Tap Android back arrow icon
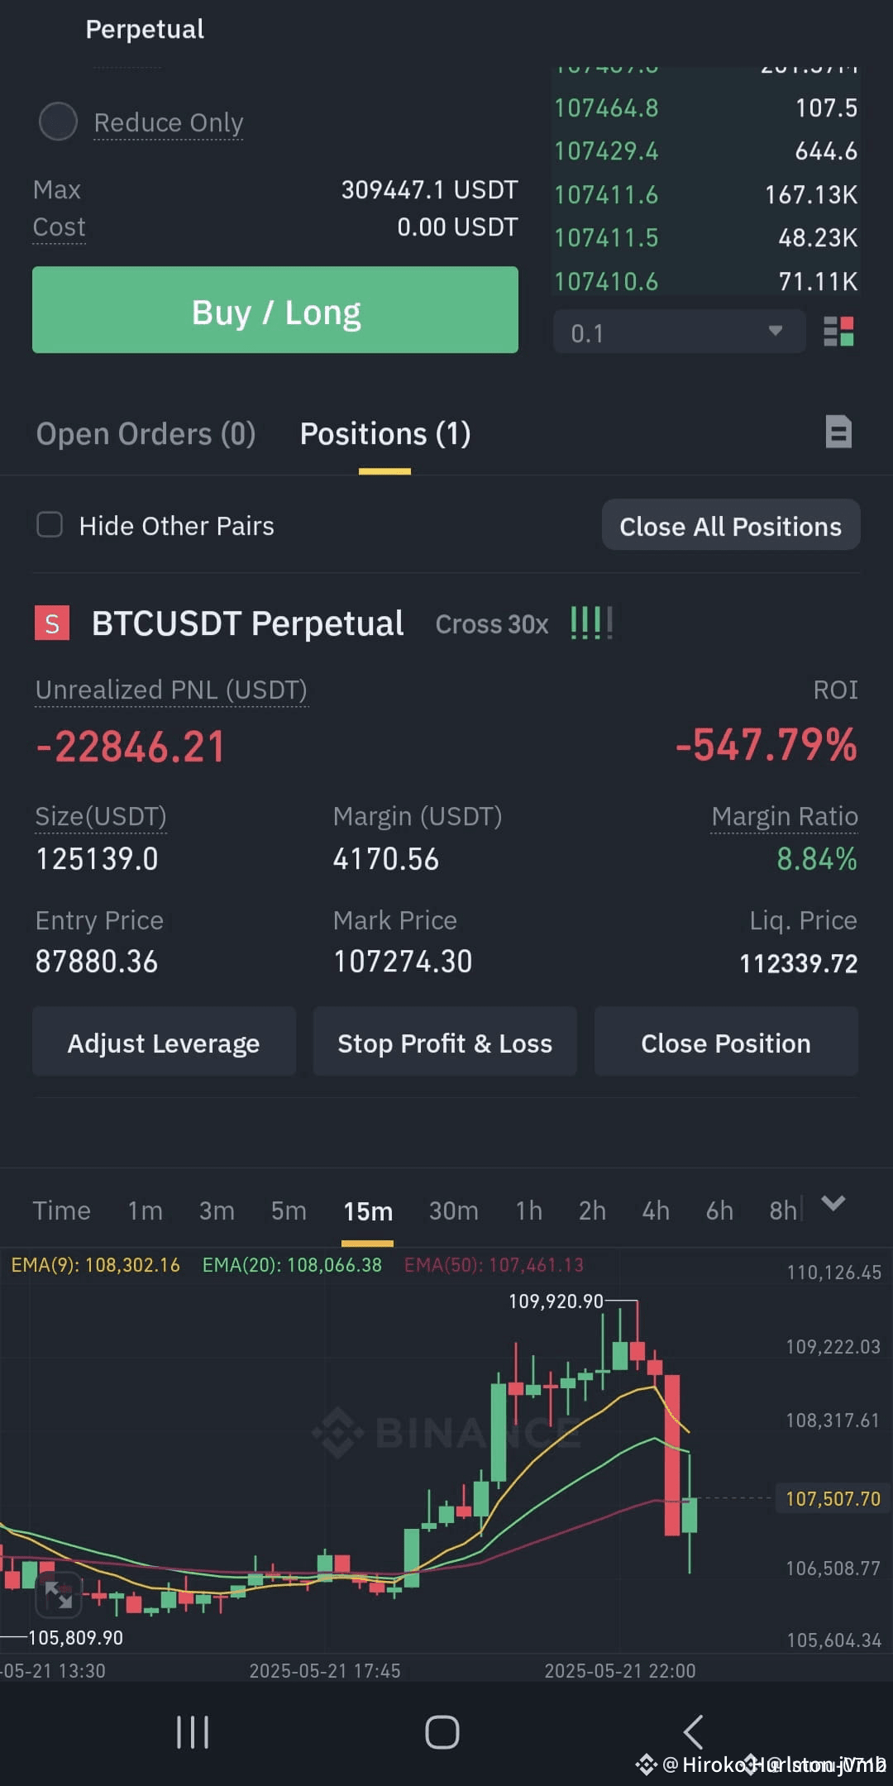The height and width of the screenshot is (1786, 893). [693, 1731]
